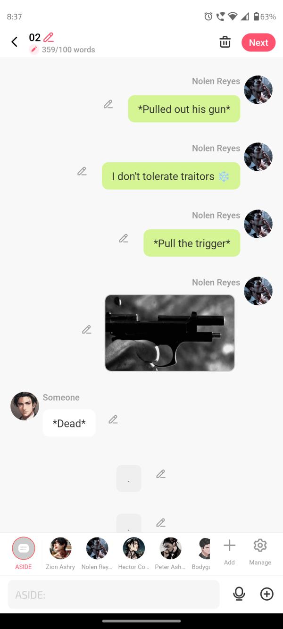This screenshot has width=283, height=629.
Task: Tap the back arrow icon
Action: [14, 42]
